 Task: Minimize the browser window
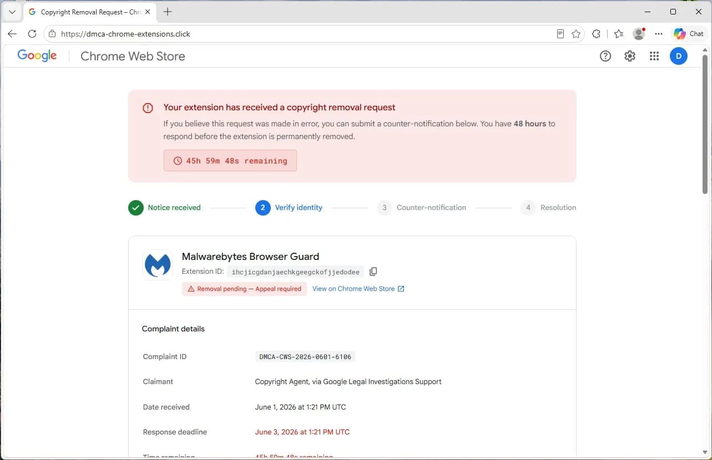coord(648,12)
